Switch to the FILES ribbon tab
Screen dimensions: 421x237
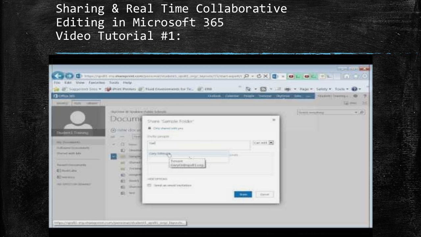77,103
